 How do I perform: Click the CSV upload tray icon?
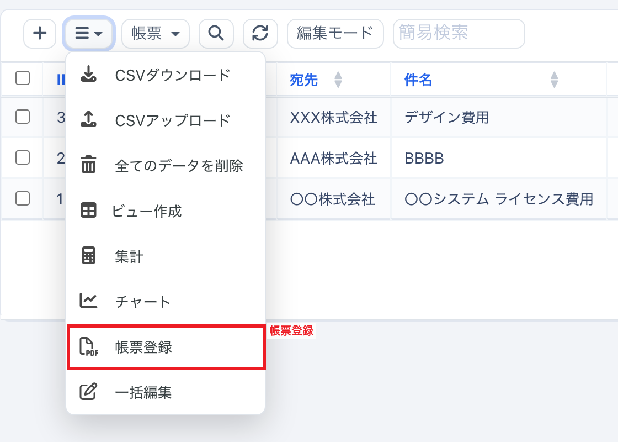tap(88, 119)
